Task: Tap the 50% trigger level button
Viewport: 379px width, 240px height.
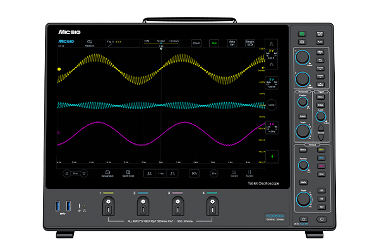Action: coord(195,174)
